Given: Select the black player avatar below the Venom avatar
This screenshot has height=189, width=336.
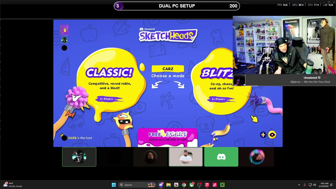Looking at the screenshot, I should (x=64, y=48).
